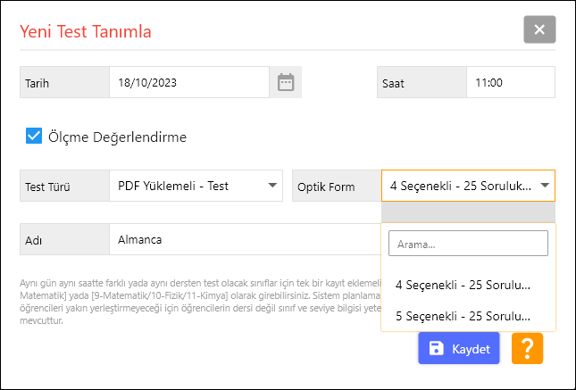Click the Yeni Test Tanımla title
The image size is (576, 390).
point(86,32)
